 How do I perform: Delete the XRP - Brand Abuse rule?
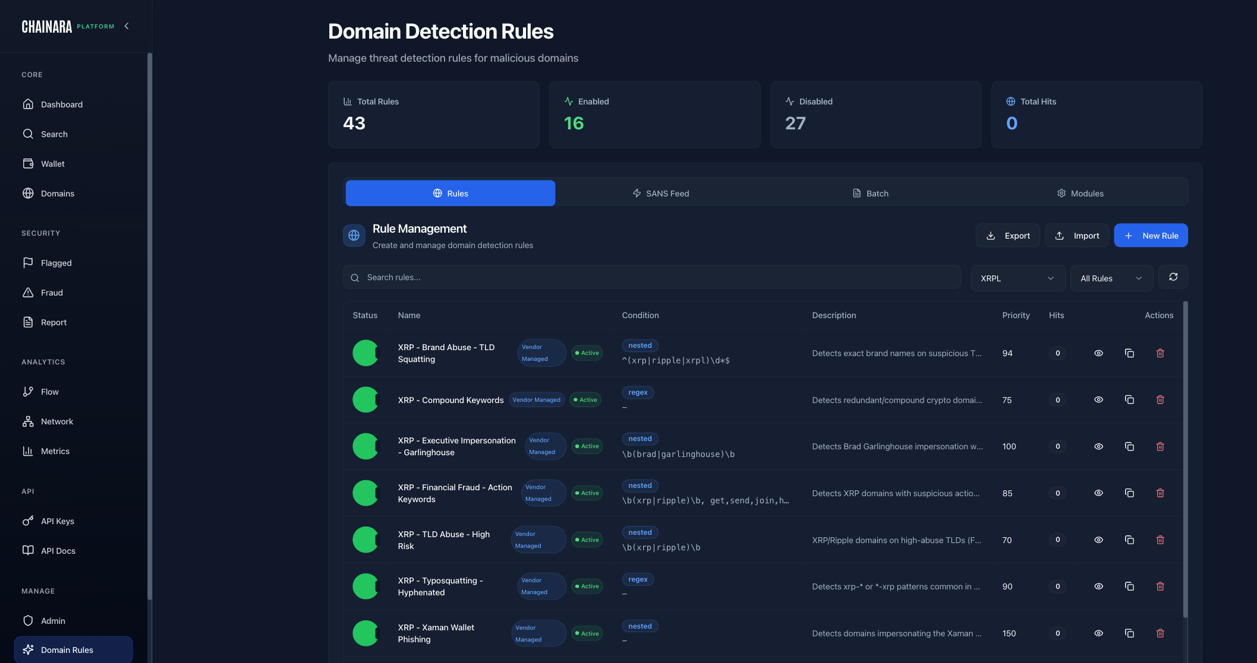click(x=1160, y=353)
